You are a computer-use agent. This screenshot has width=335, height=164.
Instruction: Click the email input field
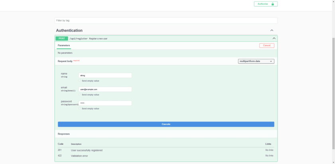pos(105,89)
